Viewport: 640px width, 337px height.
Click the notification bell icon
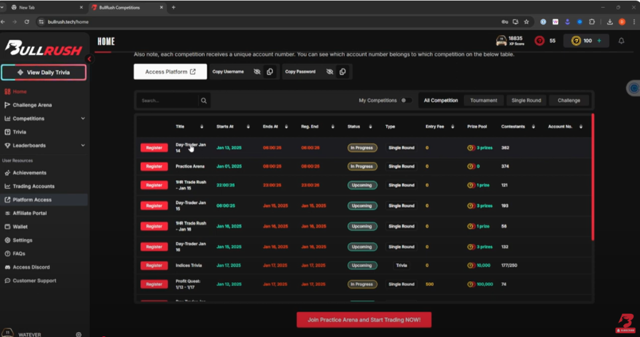point(621,41)
